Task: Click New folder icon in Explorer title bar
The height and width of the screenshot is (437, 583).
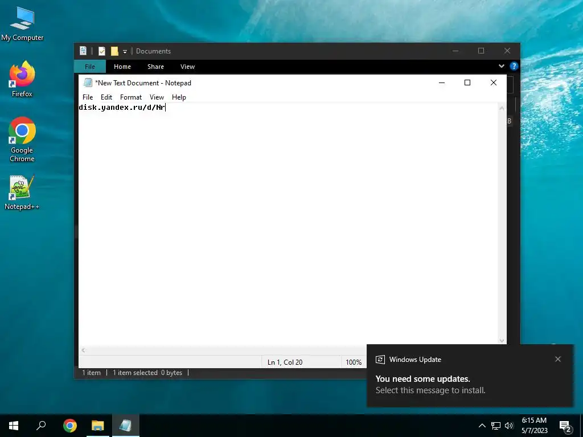Action: (114, 51)
